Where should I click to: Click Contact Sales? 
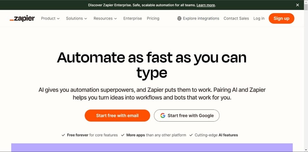tap(236, 18)
